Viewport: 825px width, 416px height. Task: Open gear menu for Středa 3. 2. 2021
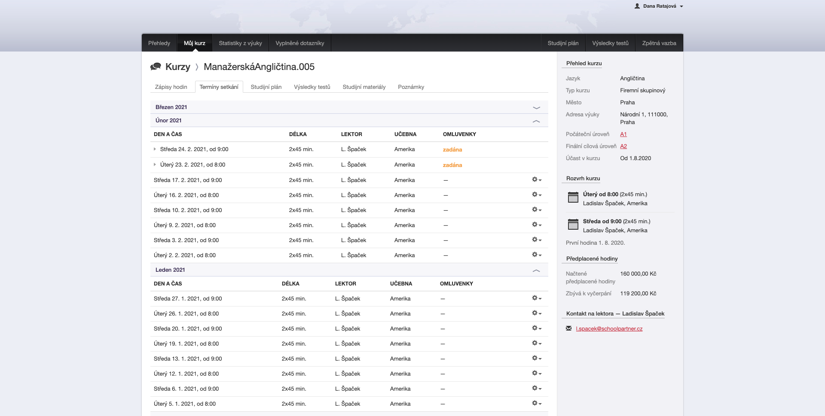pos(537,240)
